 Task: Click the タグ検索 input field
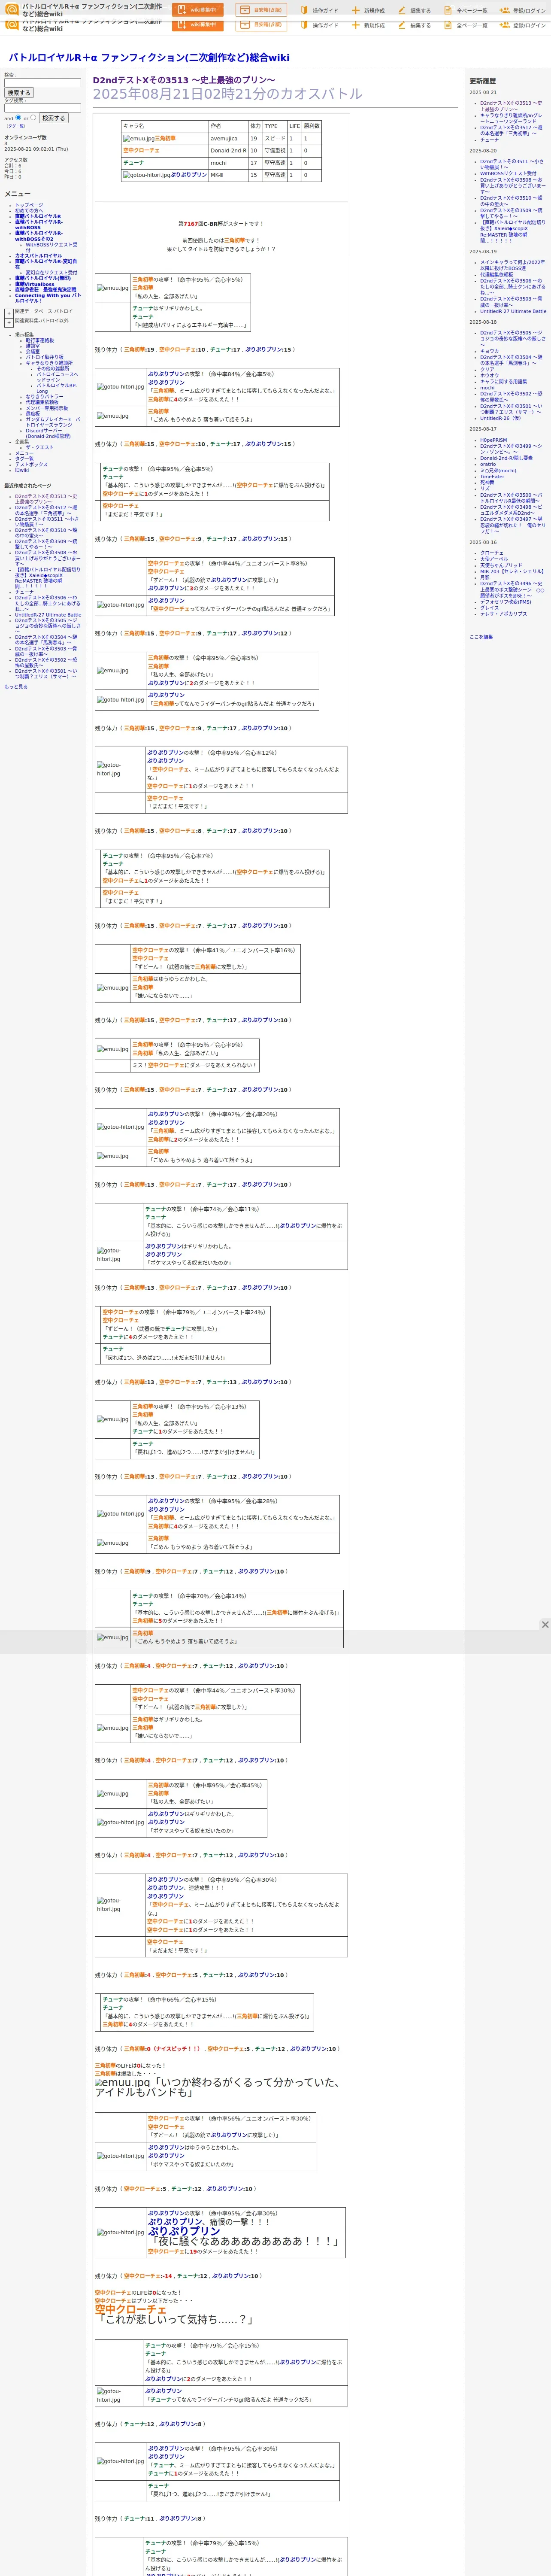coord(42,108)
